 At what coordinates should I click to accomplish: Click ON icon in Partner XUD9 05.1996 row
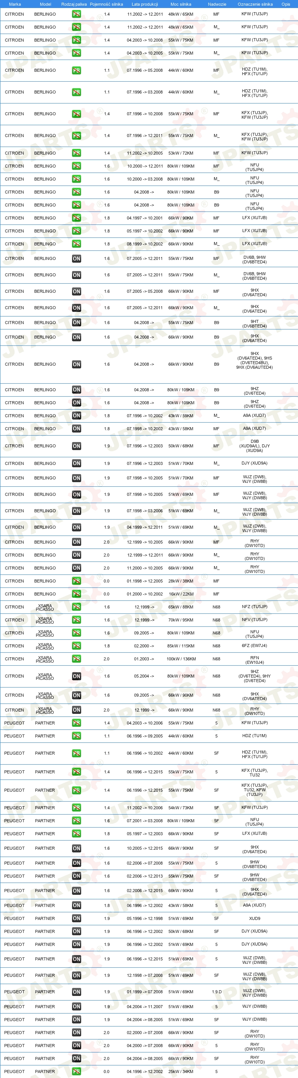[x=77, y=918]
